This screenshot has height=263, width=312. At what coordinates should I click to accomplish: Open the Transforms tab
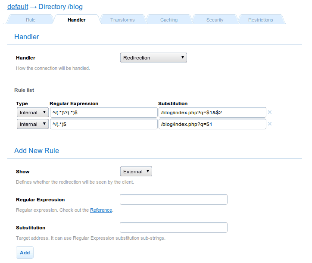[x=122, y=20]
